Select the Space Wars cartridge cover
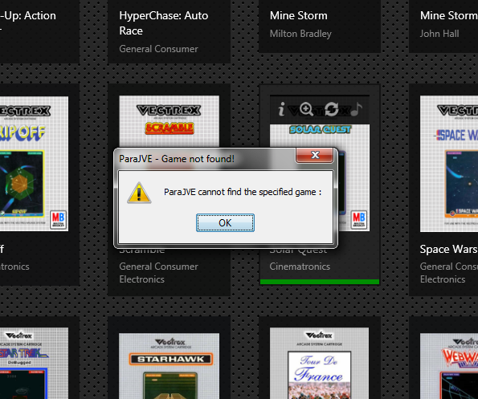The width and height of the screenshot is (478, 399). coord(449,164)
